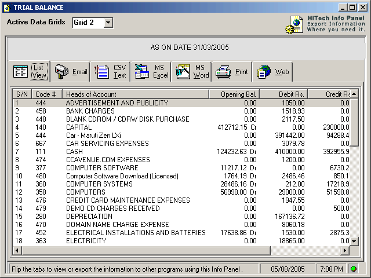Click the green status indicator light
371x278 pixels.
[354, 269]
